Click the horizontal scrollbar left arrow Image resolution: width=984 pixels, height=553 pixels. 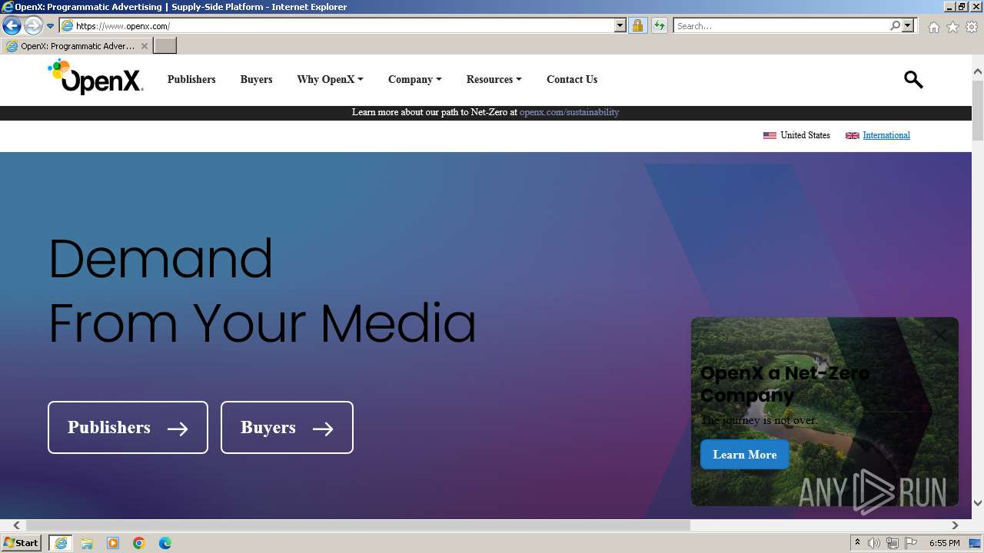17,525
